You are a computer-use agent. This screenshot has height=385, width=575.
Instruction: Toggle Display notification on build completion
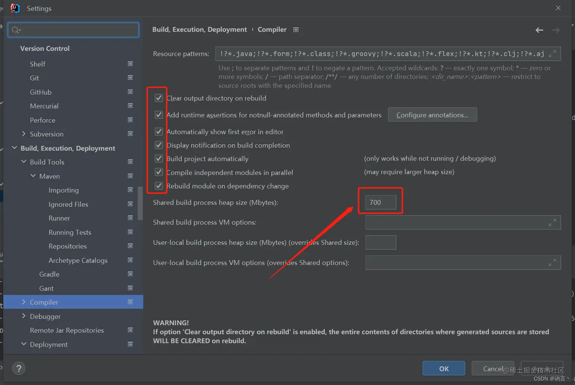coord(159,145)
